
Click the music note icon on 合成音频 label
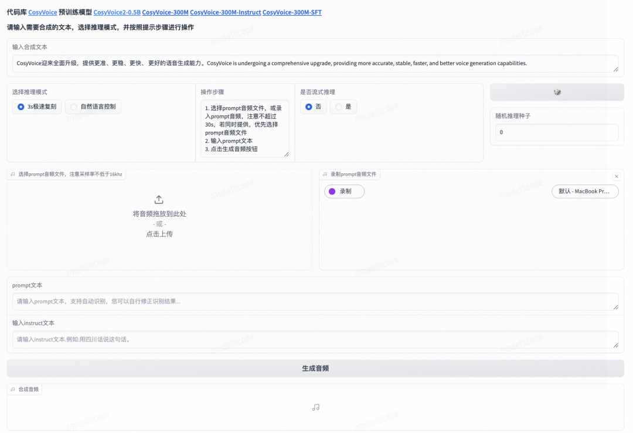(12, 388)
